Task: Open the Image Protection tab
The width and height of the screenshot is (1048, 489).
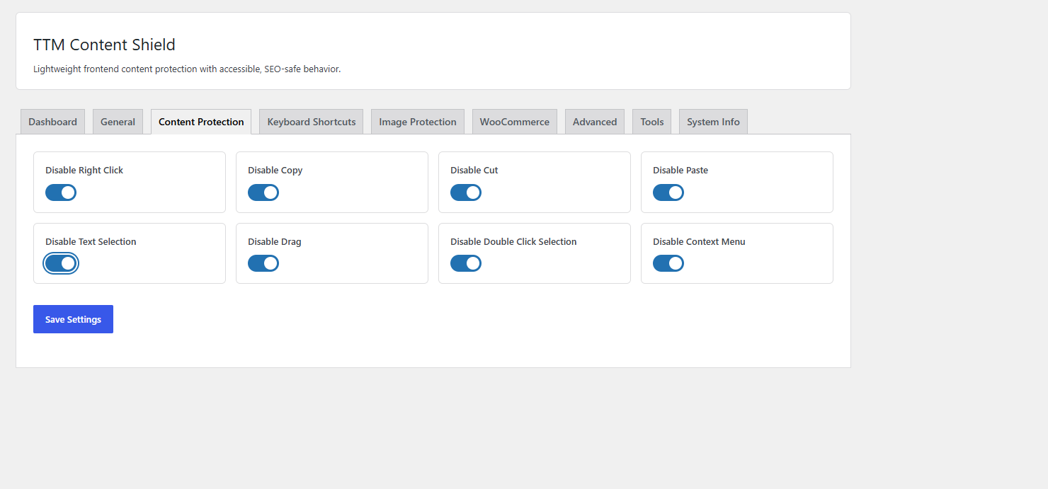Action: pyautogui.click(x=418, y=122)
